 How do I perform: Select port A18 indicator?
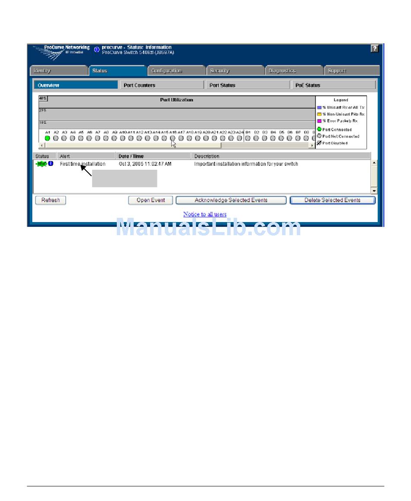(189, 138)
